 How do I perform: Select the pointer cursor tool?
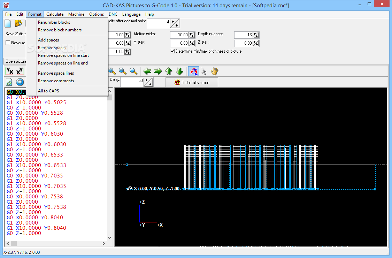tap(204, 71)
